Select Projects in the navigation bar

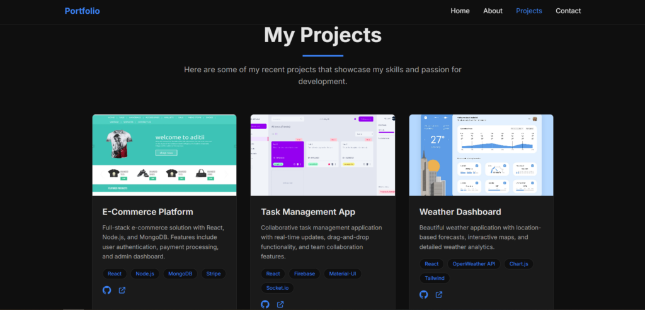(x=529, y=11)
